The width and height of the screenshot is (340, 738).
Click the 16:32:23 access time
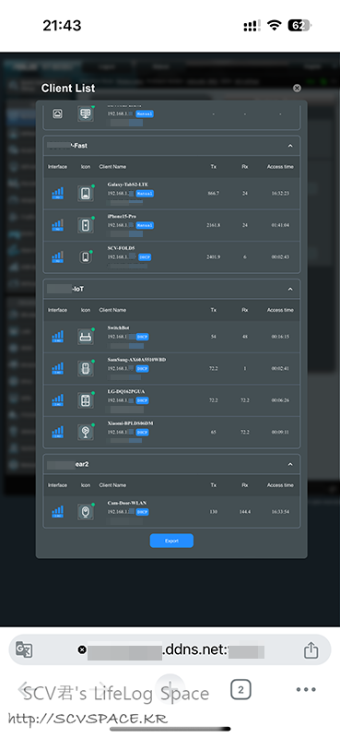pos(280,194)
